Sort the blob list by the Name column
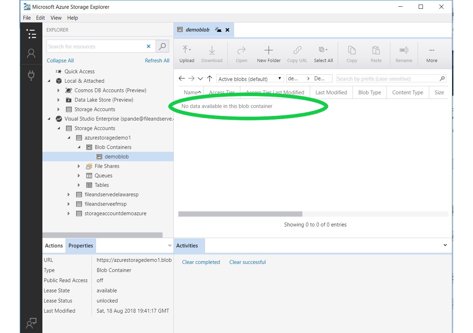This screenshot has height=333, width=473. tap(191, 93)
